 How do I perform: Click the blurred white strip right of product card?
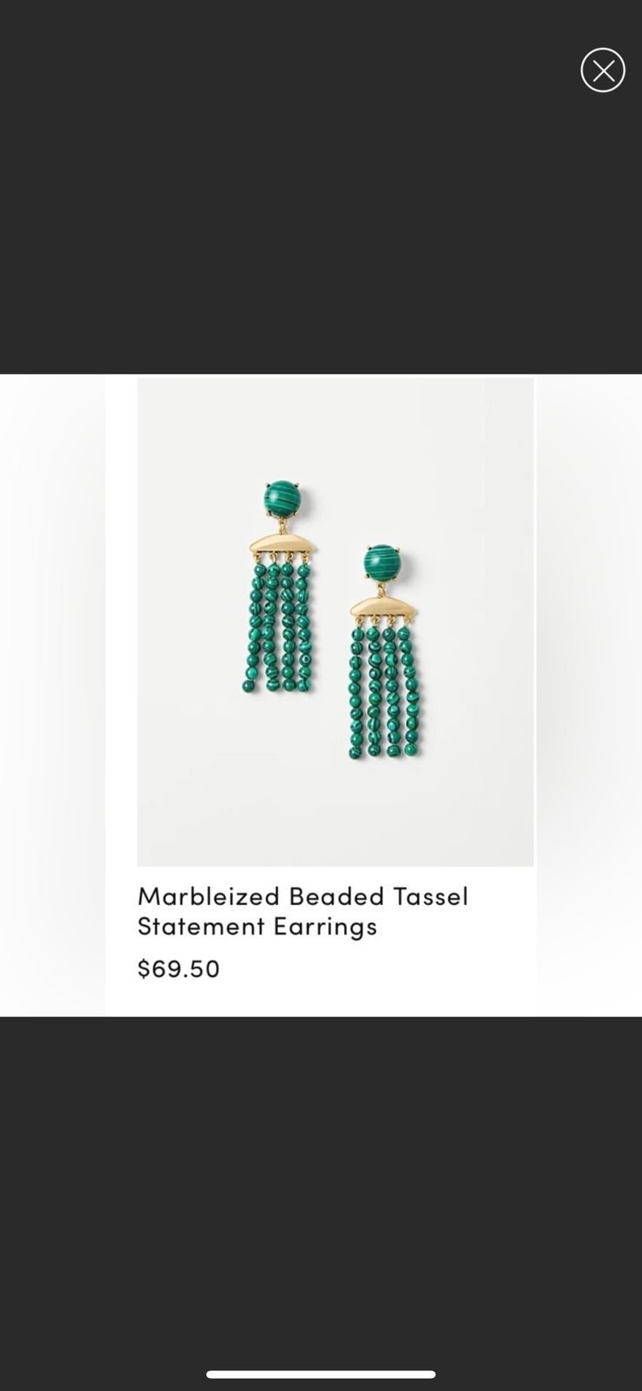[x=589, y=695]
